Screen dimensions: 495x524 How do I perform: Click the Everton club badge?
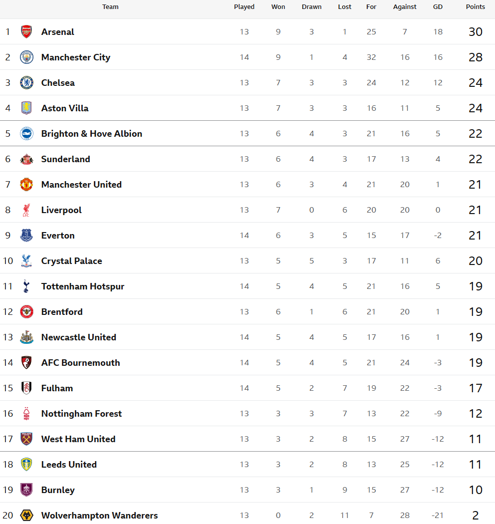pos(26,236)
